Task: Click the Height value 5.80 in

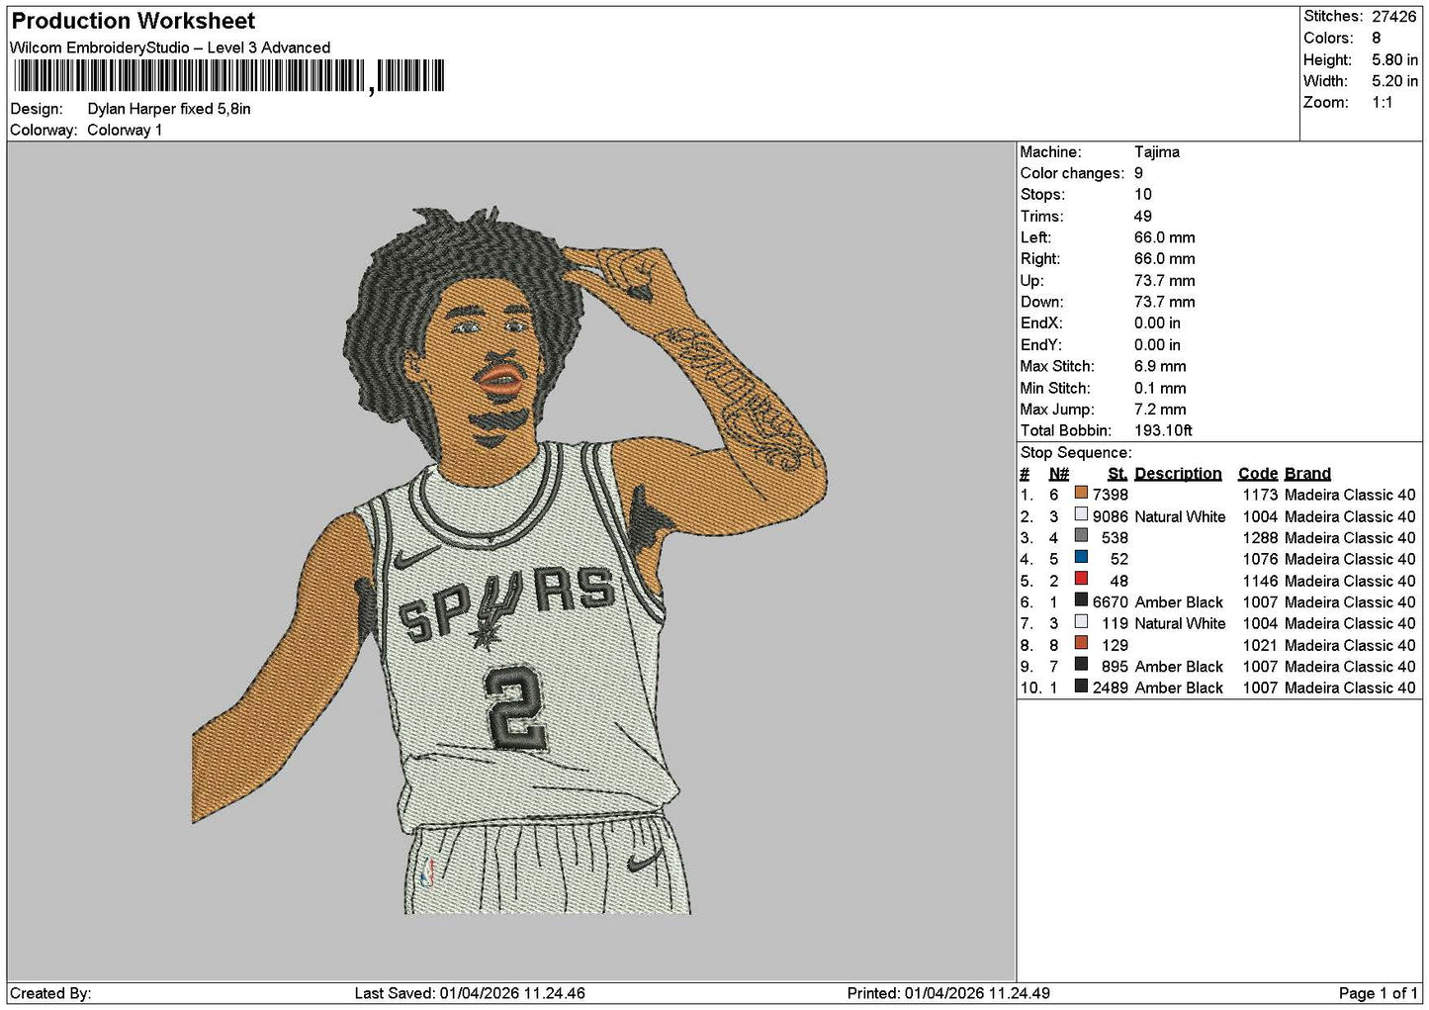Action: point(1394,59)
